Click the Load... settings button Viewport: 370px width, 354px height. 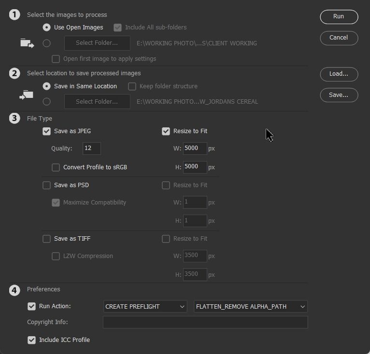pyautogui.click(x=339, y=74)
